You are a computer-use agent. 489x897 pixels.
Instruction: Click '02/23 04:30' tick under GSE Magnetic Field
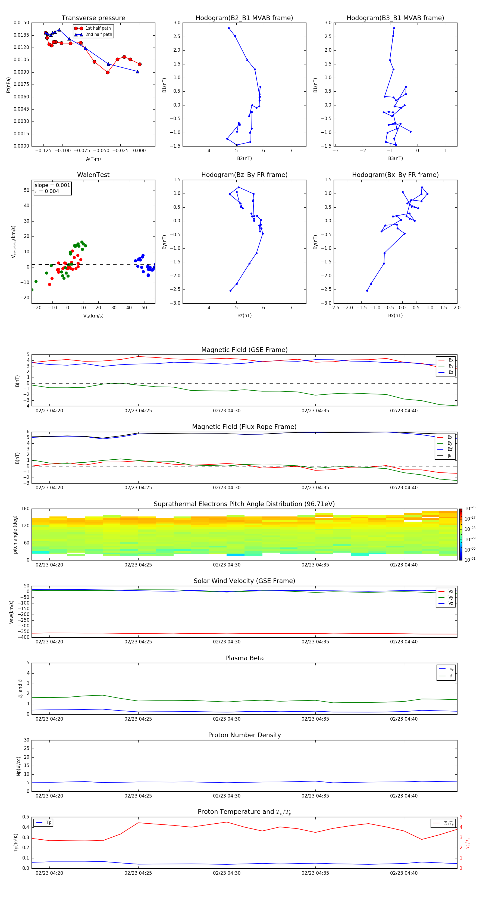(x=227, y=411)
